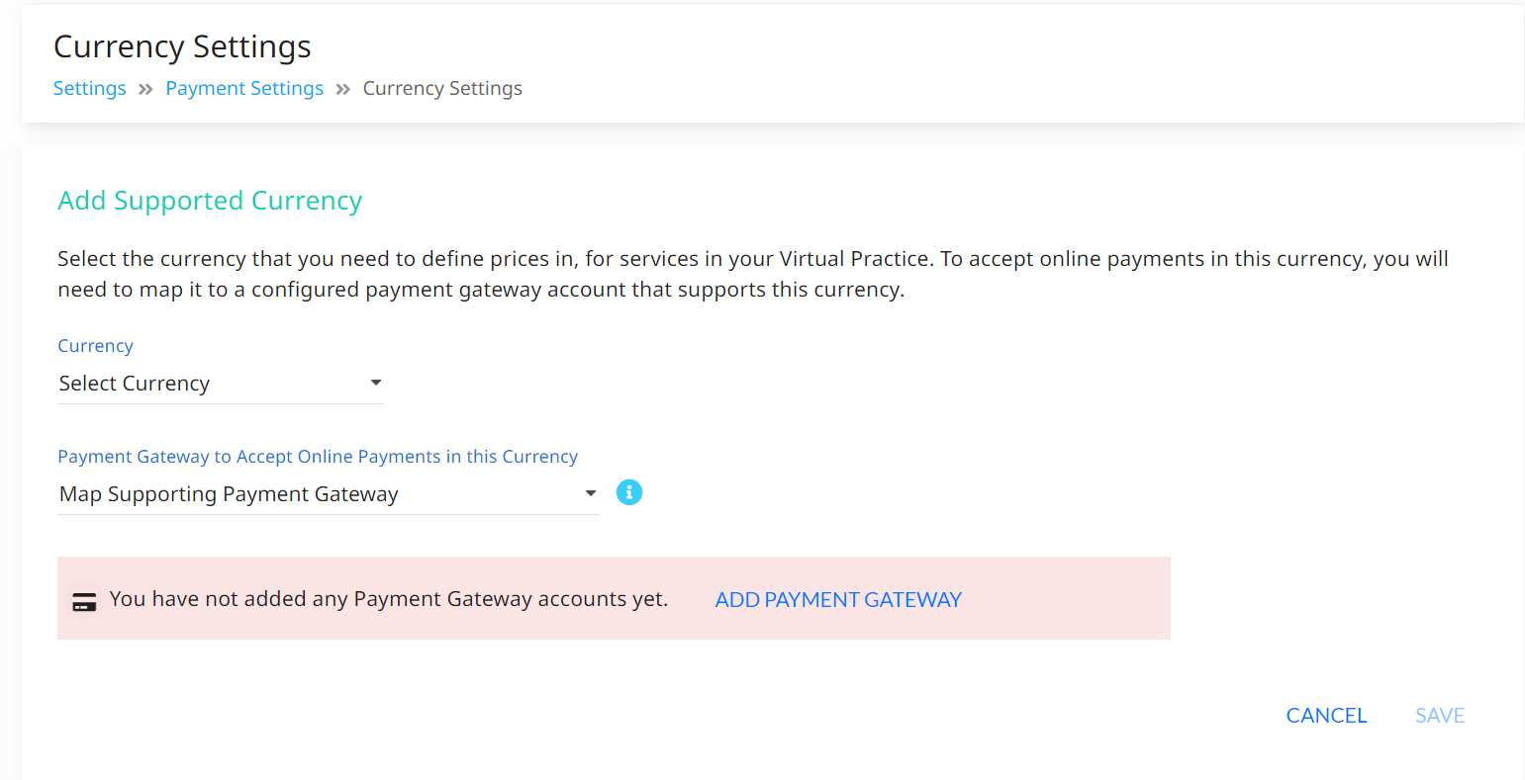Screen dimensions: 1525x780
Task: Follow the ADD PAYMENT GATEWAY link
Action: pos(838,599)
